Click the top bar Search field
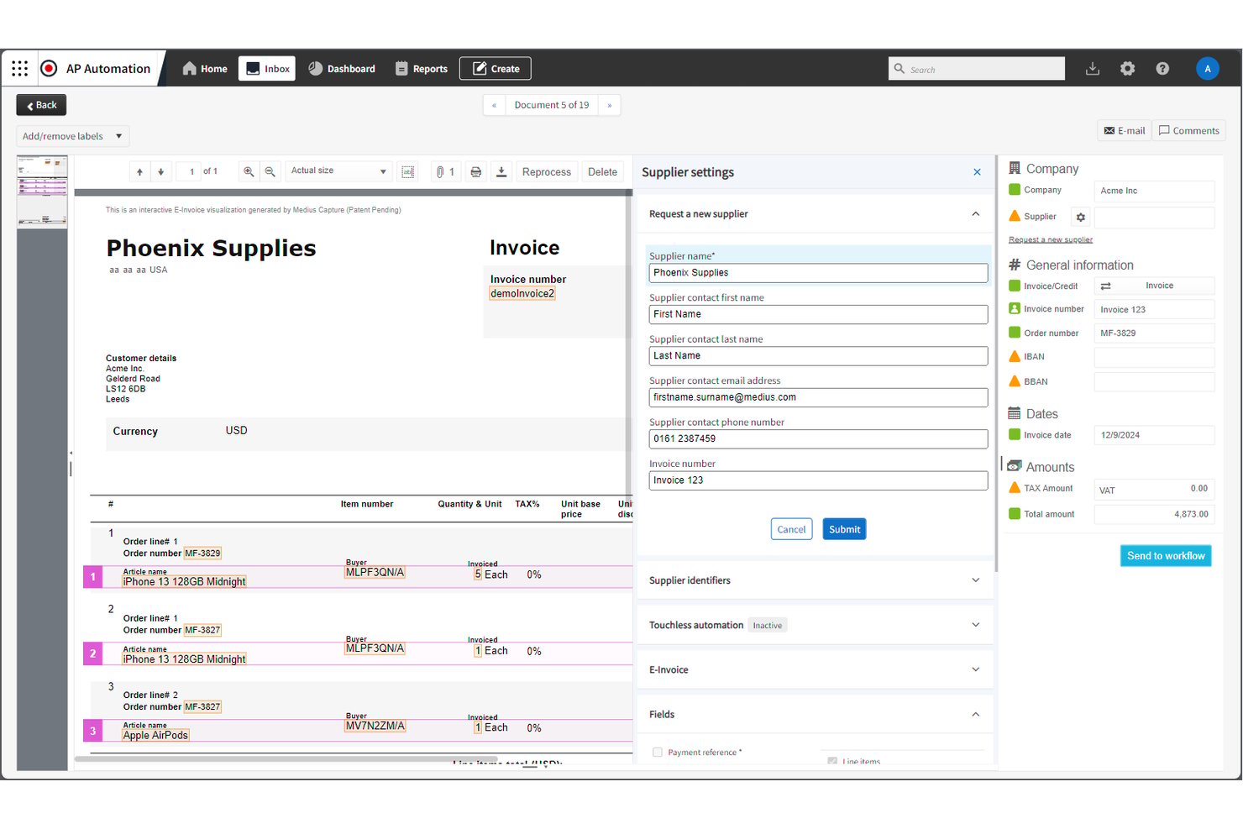The width and height of the screenshot is (1243, 829). [977, 69]
